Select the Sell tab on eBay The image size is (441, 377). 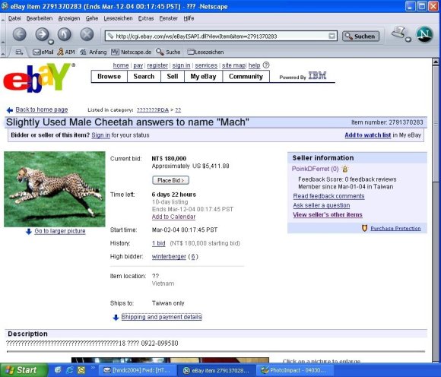pos(173,77)
